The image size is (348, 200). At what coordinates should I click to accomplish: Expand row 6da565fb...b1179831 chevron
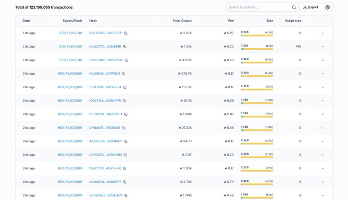pos(323,73)
